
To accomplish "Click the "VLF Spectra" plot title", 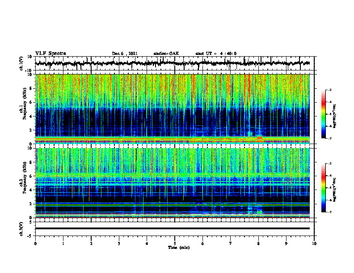I will pyautogui.click(x=51, y=54).
